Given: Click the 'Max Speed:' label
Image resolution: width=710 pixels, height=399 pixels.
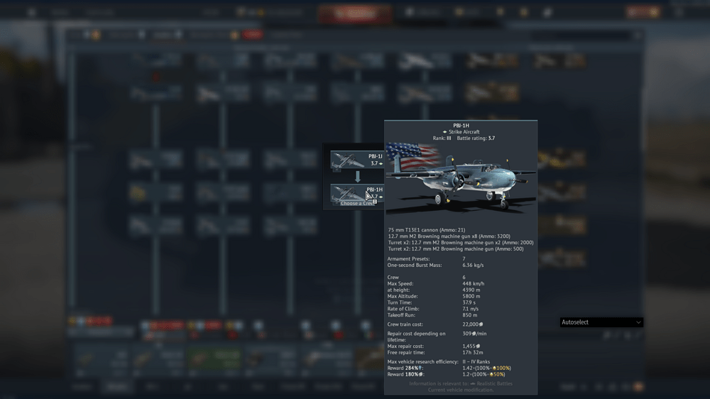Looking at the screenshot, I should [400, 283].
